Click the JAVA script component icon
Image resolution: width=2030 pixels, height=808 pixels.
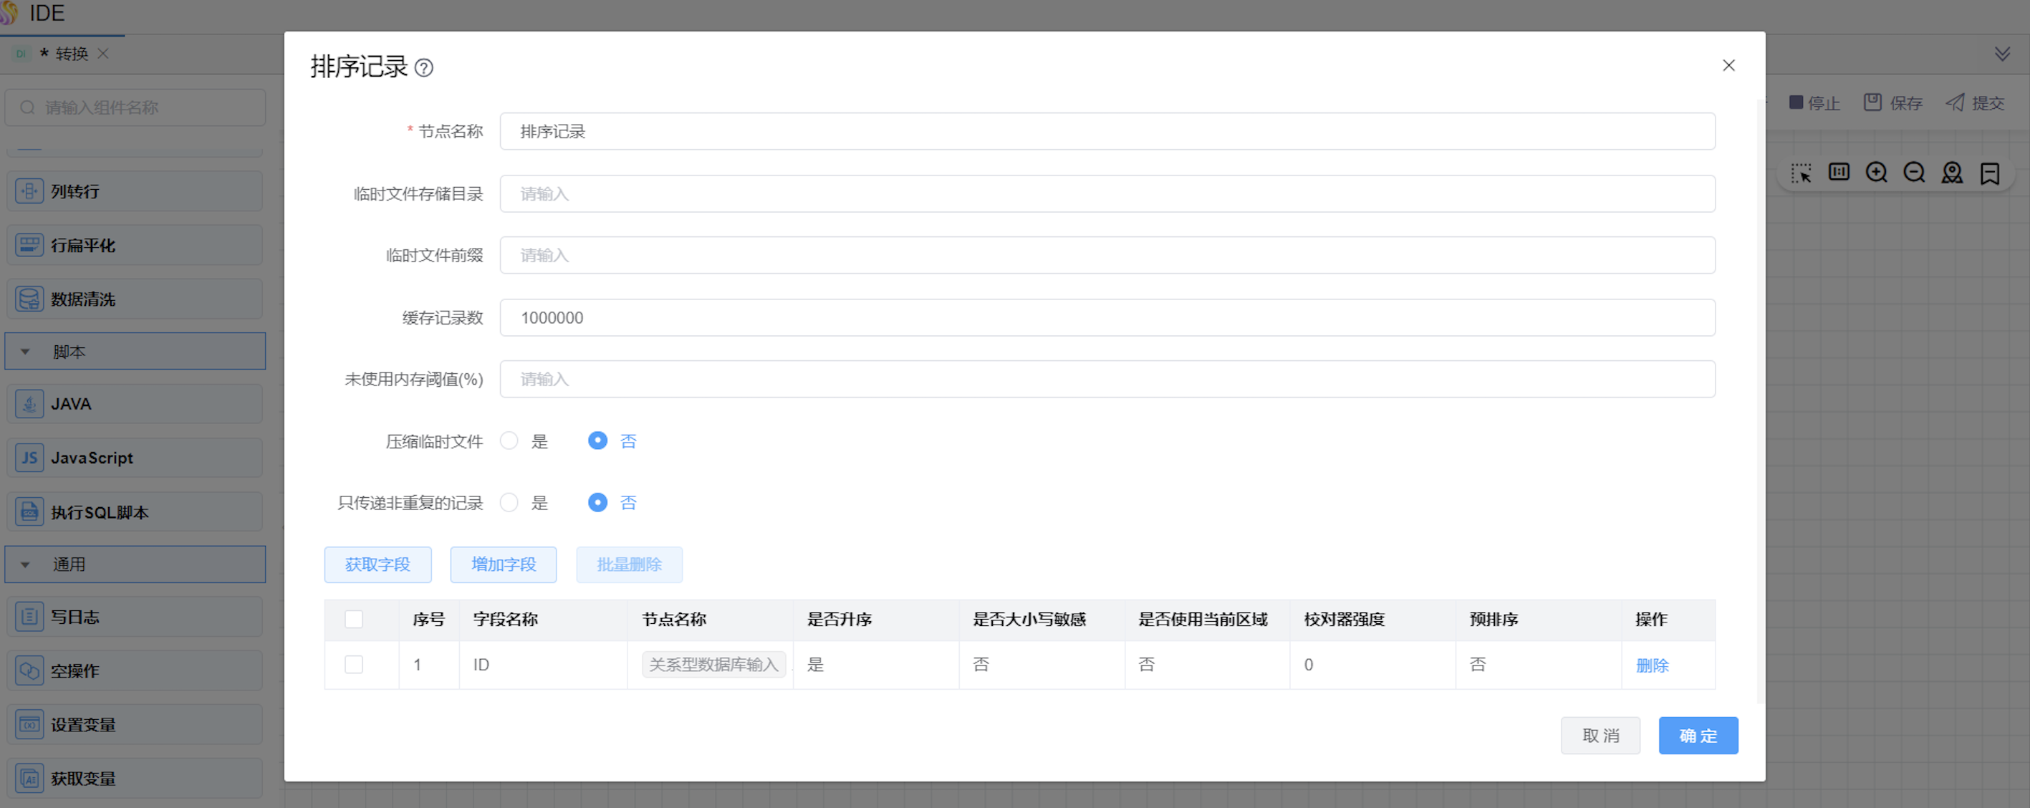(29, 405)
